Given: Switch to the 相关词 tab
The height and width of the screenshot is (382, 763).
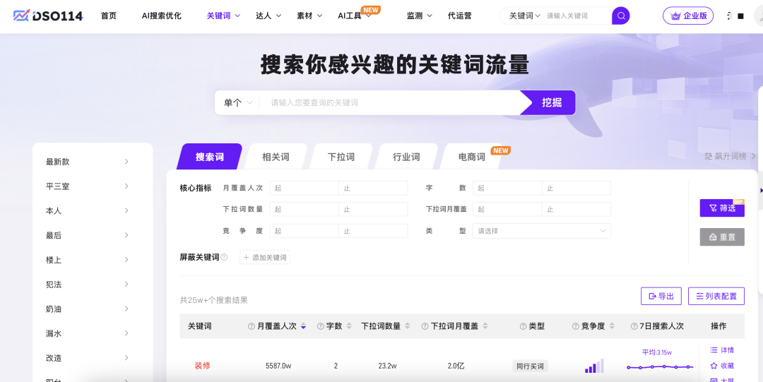Looking at the screenshot, I should tap(276, 157).
